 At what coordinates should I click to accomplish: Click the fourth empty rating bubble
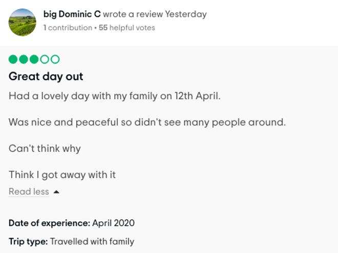tap(45, 60)
